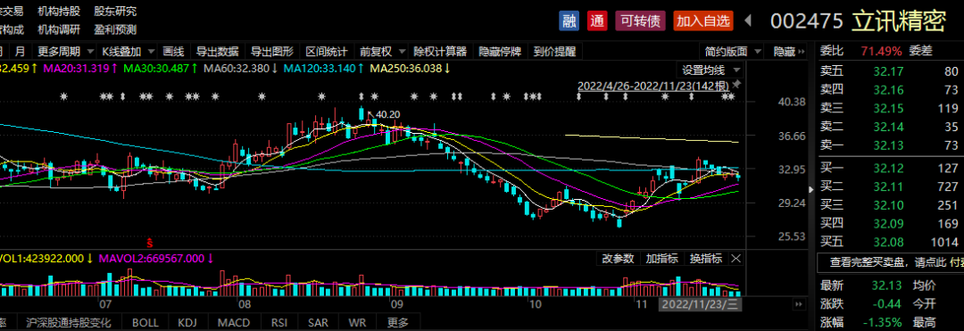Open the 股东研究 menu item
The width and height of the screenshot is (964, 331).
click(115, 11)
